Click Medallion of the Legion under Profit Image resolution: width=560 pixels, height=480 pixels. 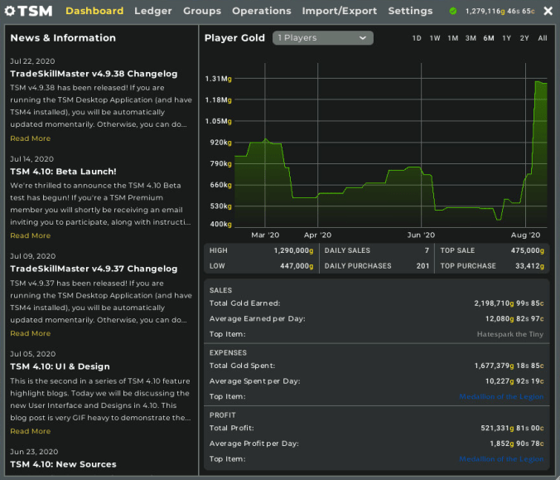(501, 459)
